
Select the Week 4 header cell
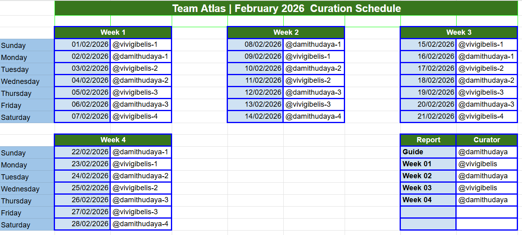pyautogui.click(x=113, y=140)
